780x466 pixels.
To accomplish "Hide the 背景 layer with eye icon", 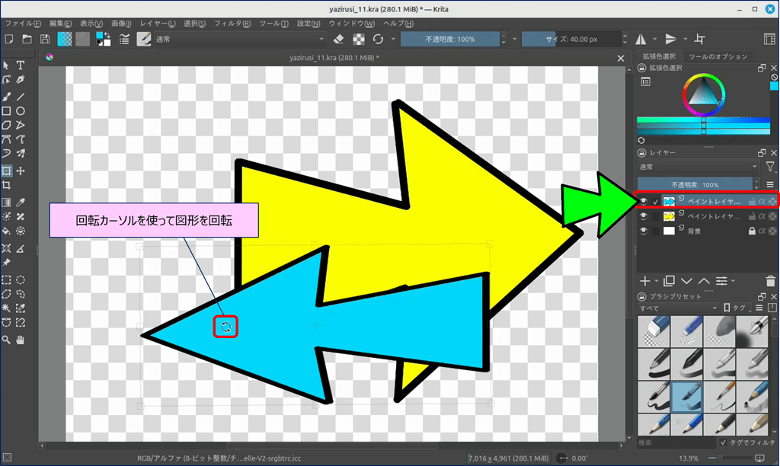I will pos(644,231).
